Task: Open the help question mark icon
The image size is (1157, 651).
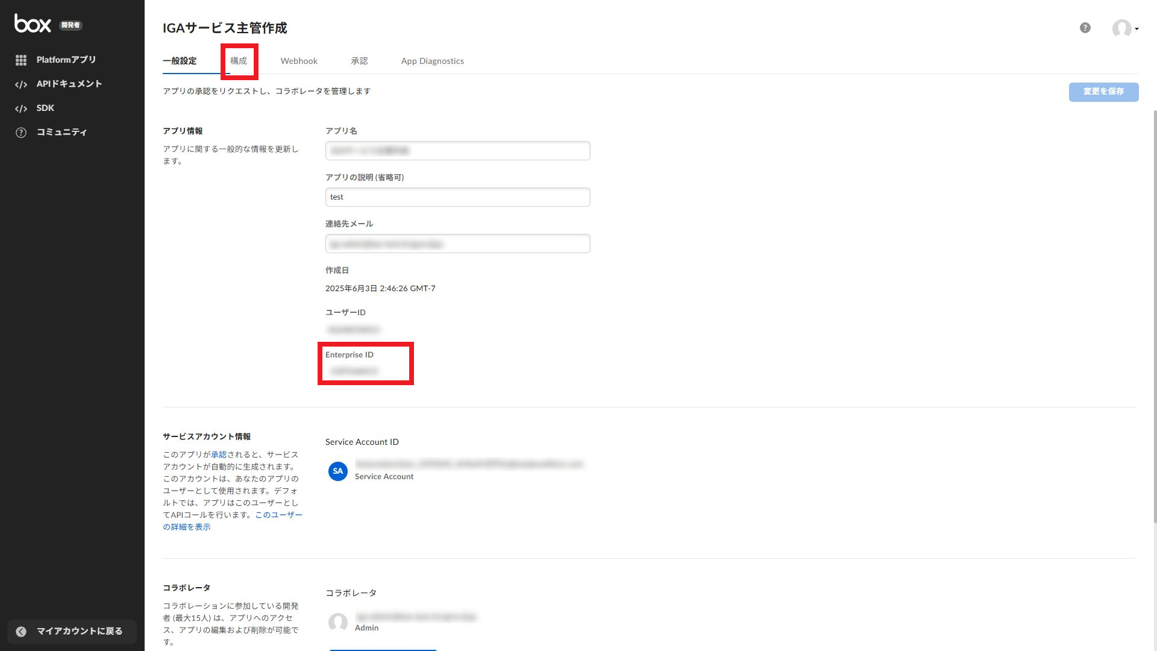Action: click(1085, 28)
